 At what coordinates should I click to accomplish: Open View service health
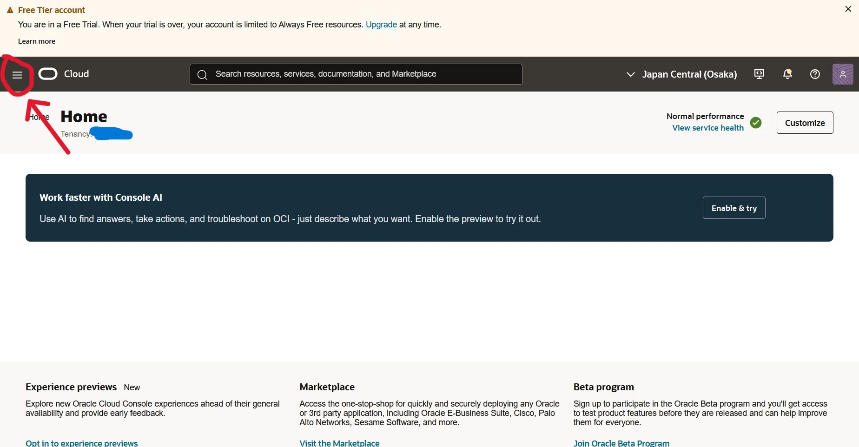708,128
